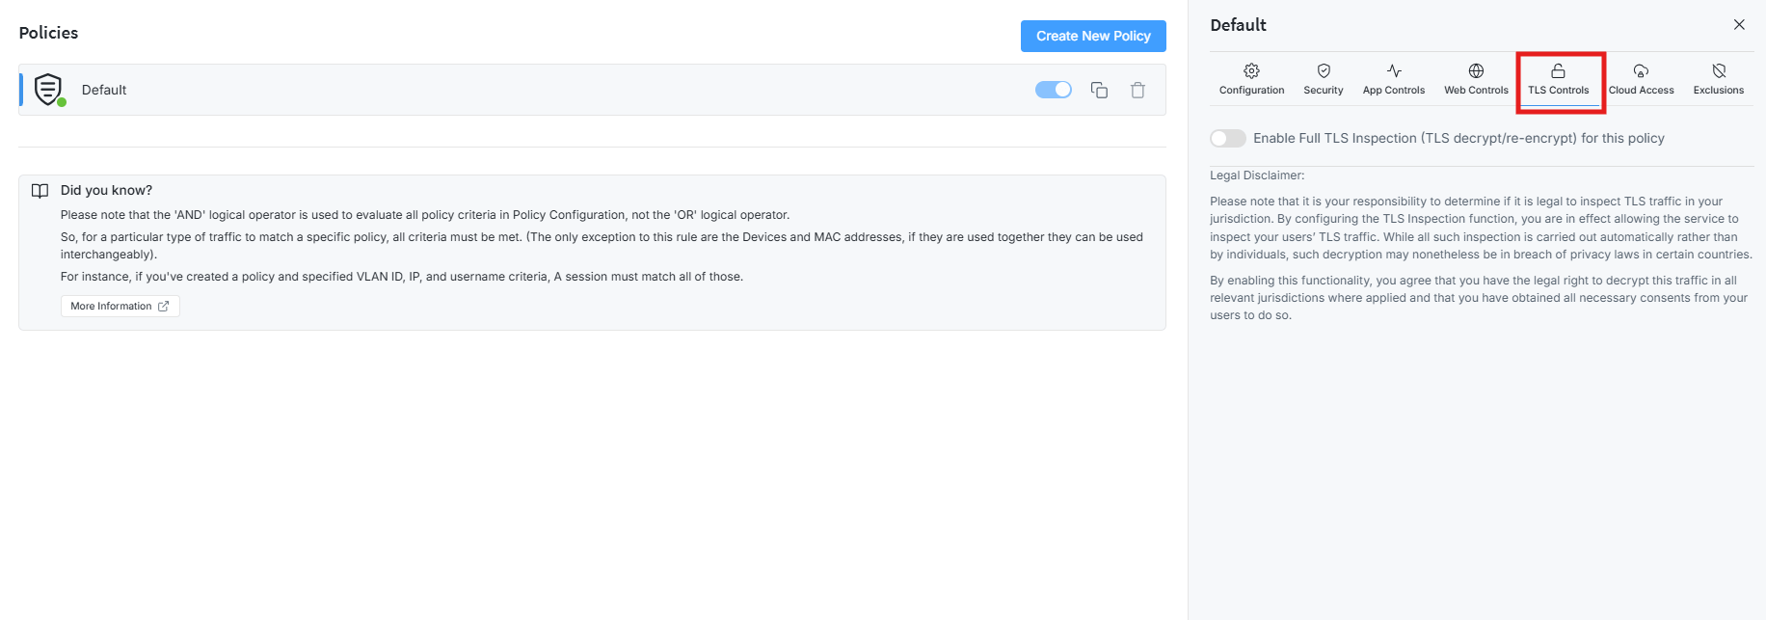Select the Web Controls tab label
Screen dimensions: 1766x620
[1476, 91]
